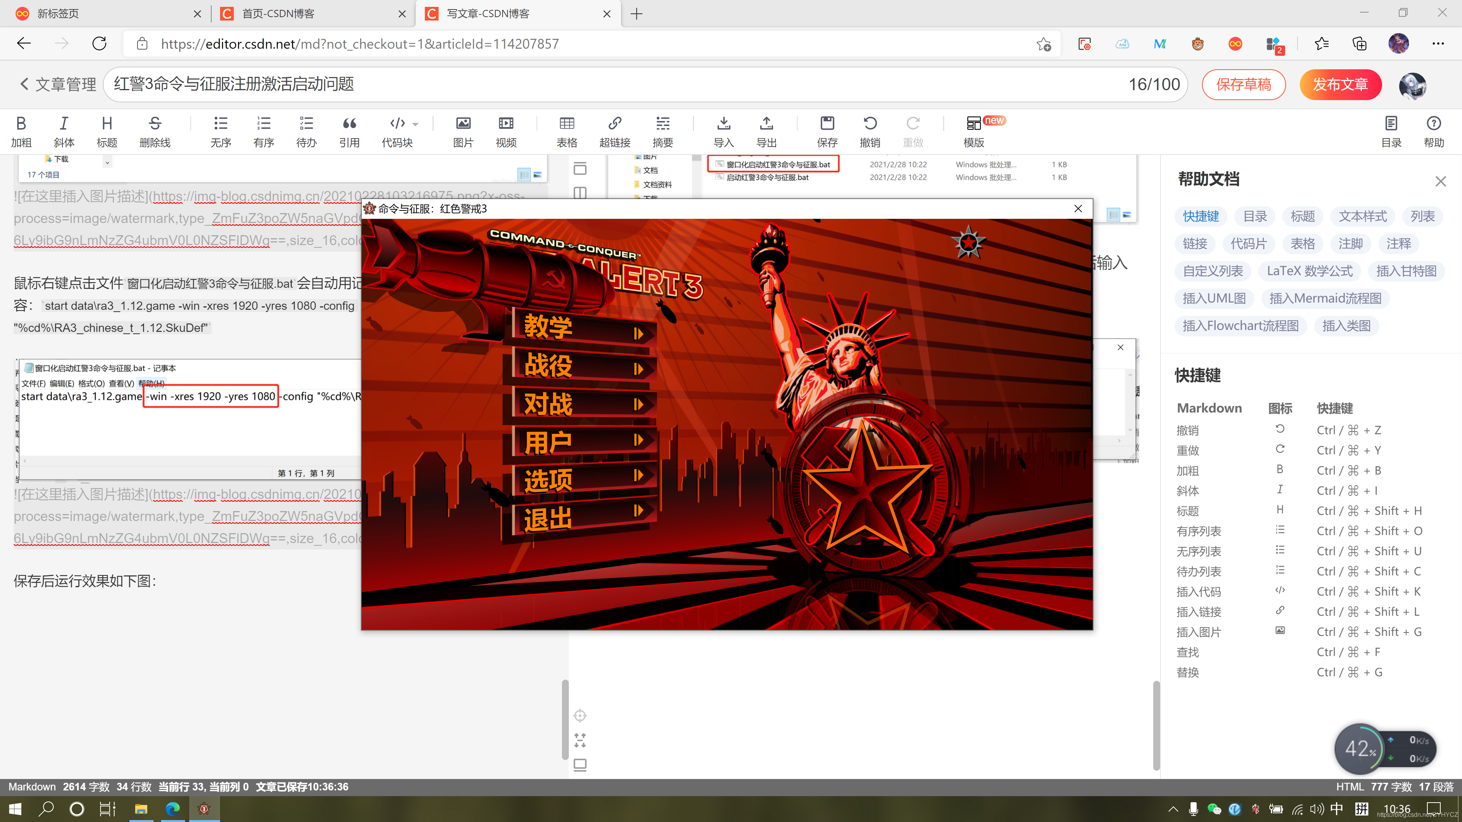Insert a video with 视频 tool
The width and height of the screenshot is (1462, 822).
point(506,132)
